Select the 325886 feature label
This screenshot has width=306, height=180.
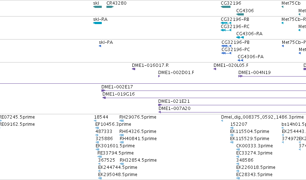[104, 139]
